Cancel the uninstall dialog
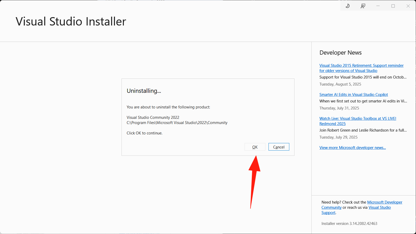This screenshot has width=416, height=234. tap(279, 147)
